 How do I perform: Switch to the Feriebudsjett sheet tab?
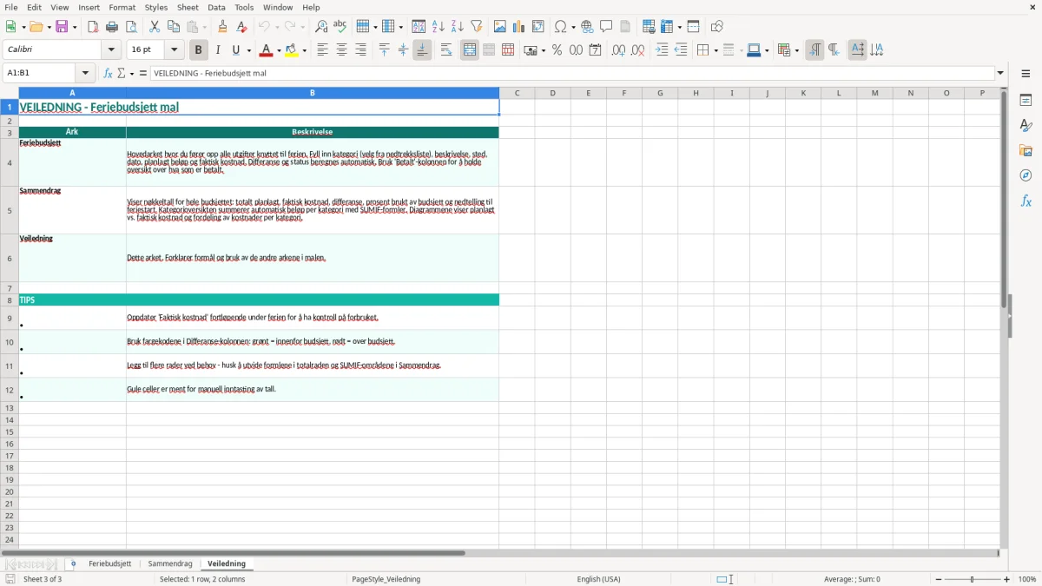[110, 563]
